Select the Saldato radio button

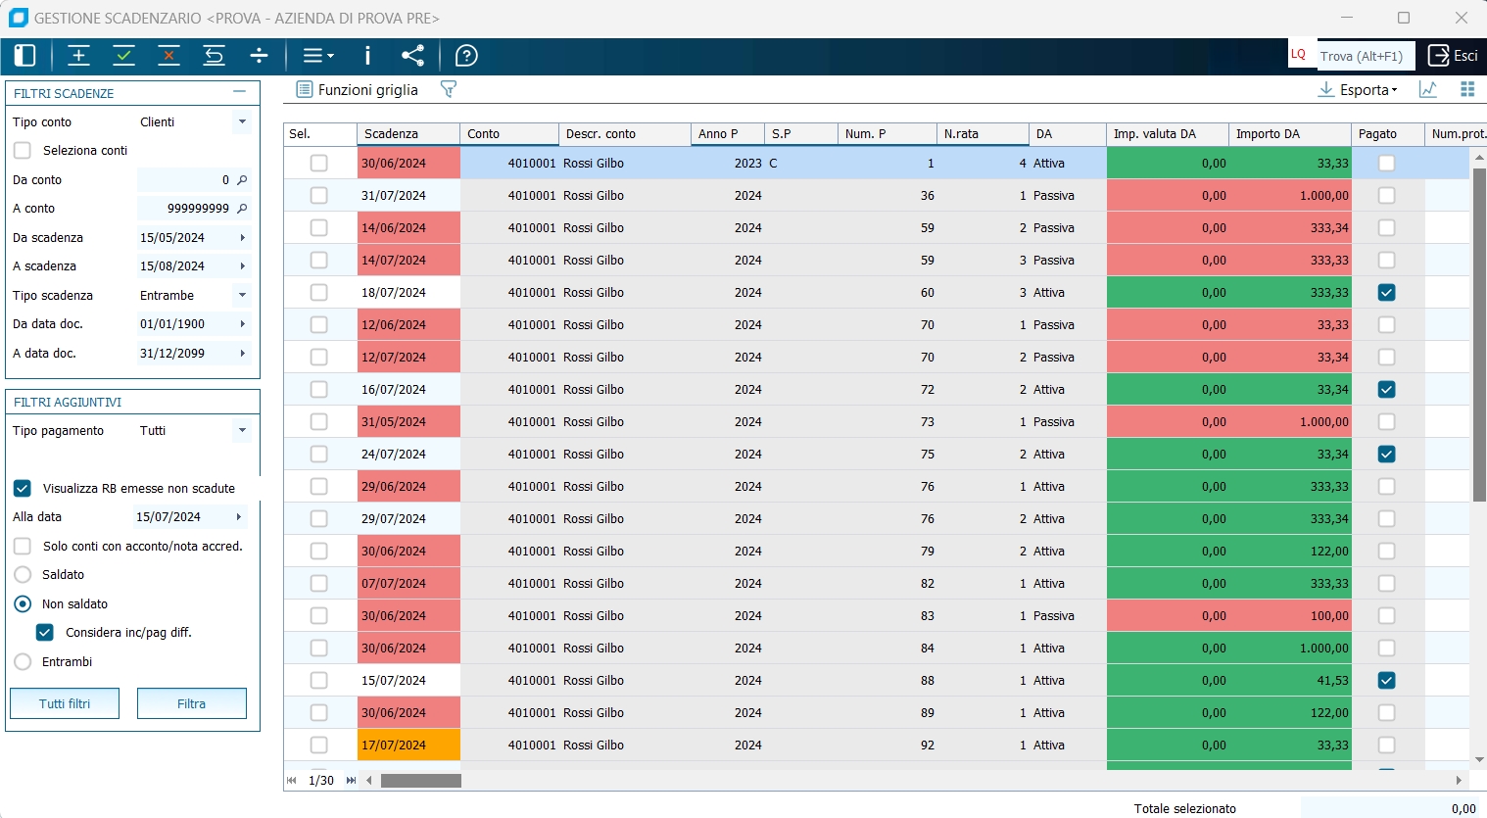pos(23,575)
